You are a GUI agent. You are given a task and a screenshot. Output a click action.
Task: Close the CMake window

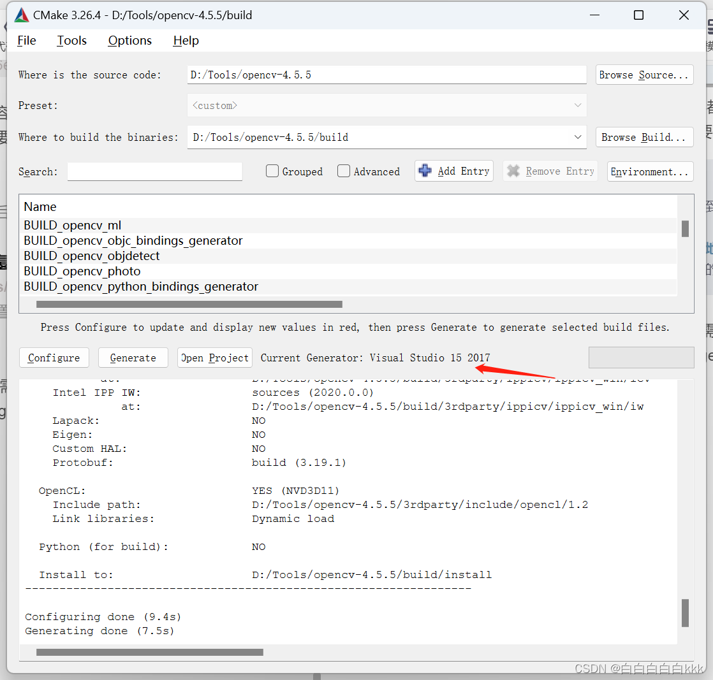coord(684,15)
